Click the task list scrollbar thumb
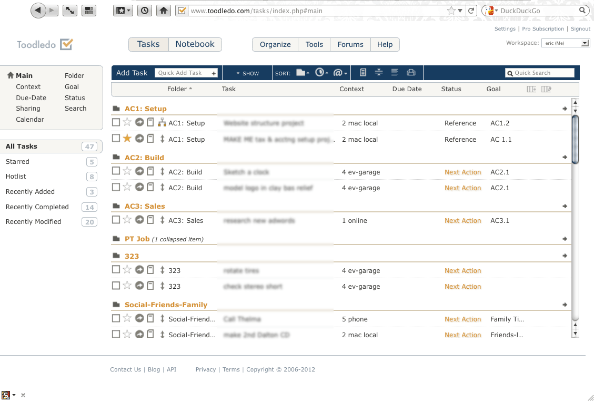The height and width of the screenshot is (401, 594). tap(575, 139)
